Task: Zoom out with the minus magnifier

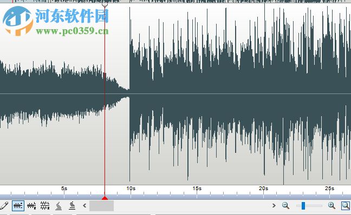Action: (x=285, y=205)
